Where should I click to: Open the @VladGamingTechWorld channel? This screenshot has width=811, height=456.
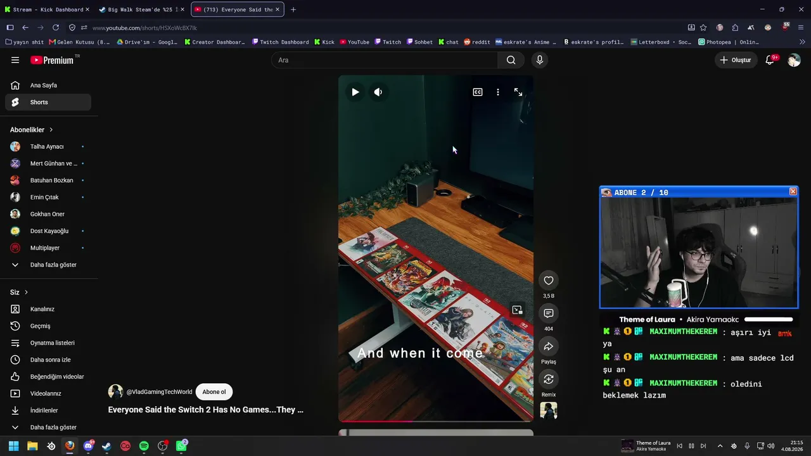pyautogui.click(x=159, y=392)
